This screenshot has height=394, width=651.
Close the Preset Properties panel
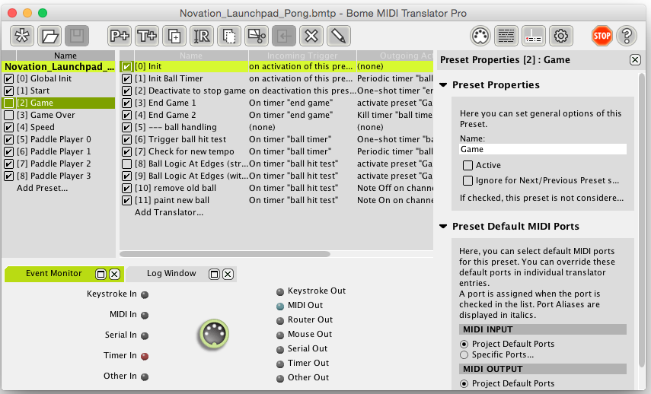(635, 60)
